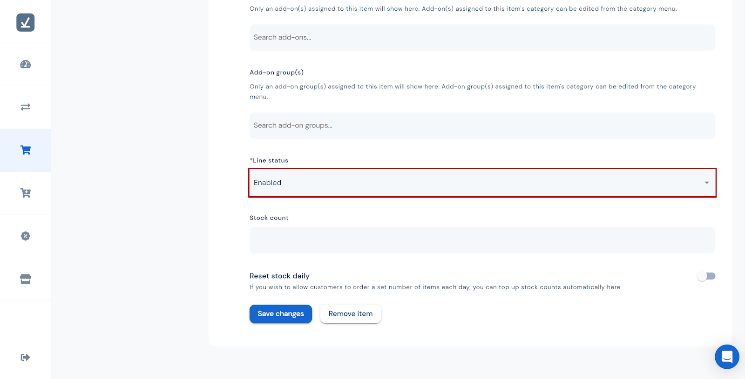Click the Reset stock daily label
The width and height of the screenshot is (745, 379).
(x=279, y=276)
